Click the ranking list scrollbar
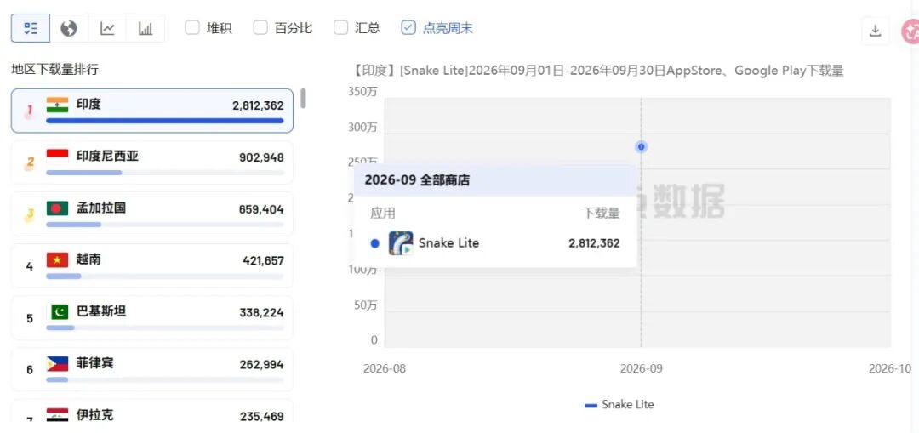The height and width of the screenshot is (433, 919). click(x=303, y=99)
